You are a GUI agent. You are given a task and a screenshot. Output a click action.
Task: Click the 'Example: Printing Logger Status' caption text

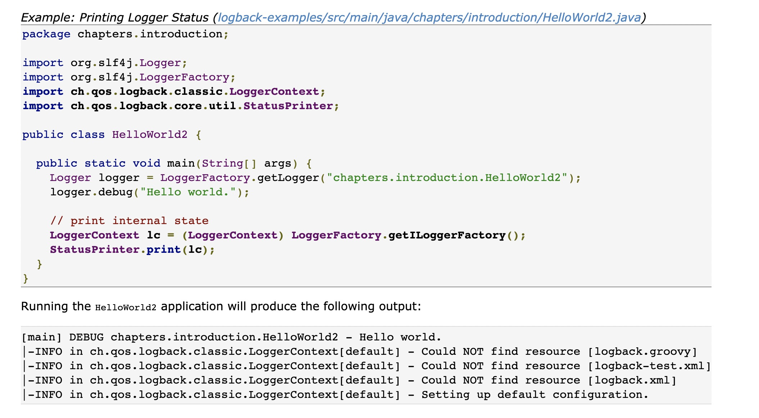tap(115, 17)
